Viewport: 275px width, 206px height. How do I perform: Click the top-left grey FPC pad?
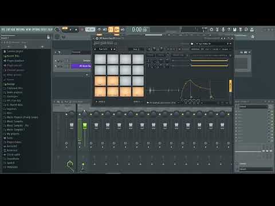pyautogui.click(x=100, y=59)
